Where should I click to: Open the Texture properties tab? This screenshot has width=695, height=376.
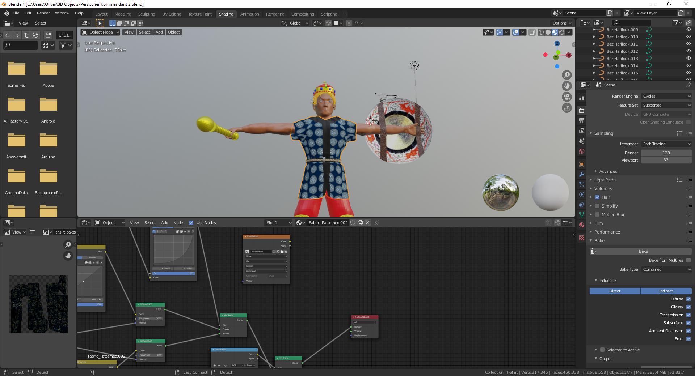point(581,238)
